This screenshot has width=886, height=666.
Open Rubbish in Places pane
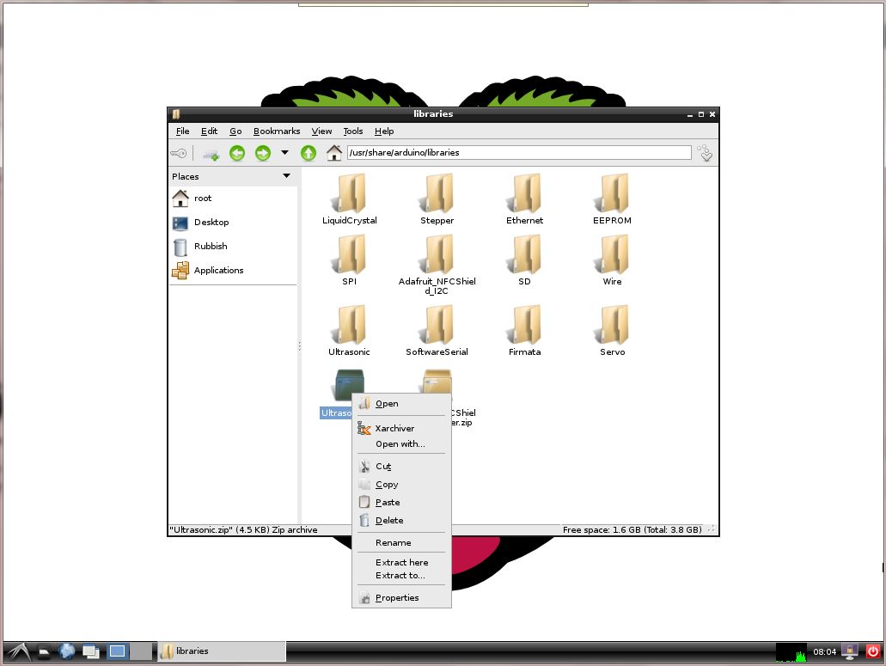pos(233,247)
